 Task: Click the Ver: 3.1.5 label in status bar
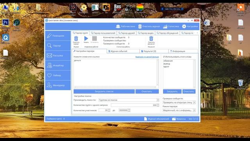pyautogui.click(x=193, y=119)
